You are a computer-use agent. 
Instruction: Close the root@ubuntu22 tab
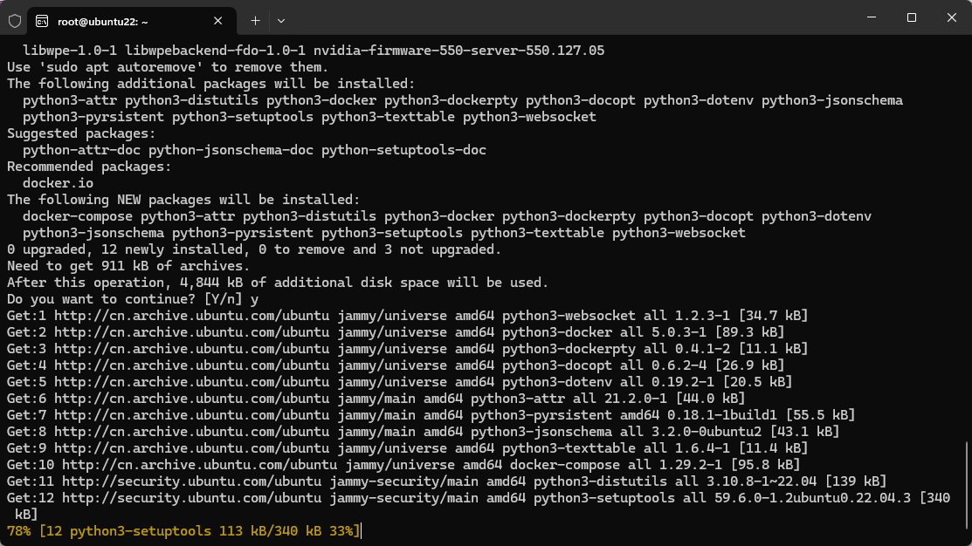click(x=217, y=21)
